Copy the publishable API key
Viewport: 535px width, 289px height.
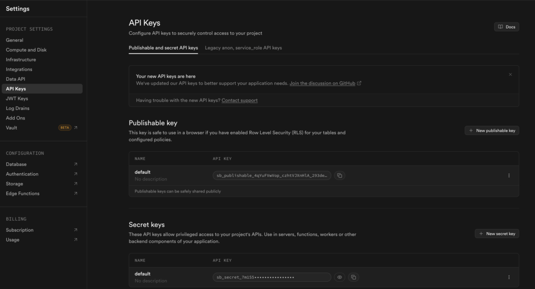[x=340, y=176]
